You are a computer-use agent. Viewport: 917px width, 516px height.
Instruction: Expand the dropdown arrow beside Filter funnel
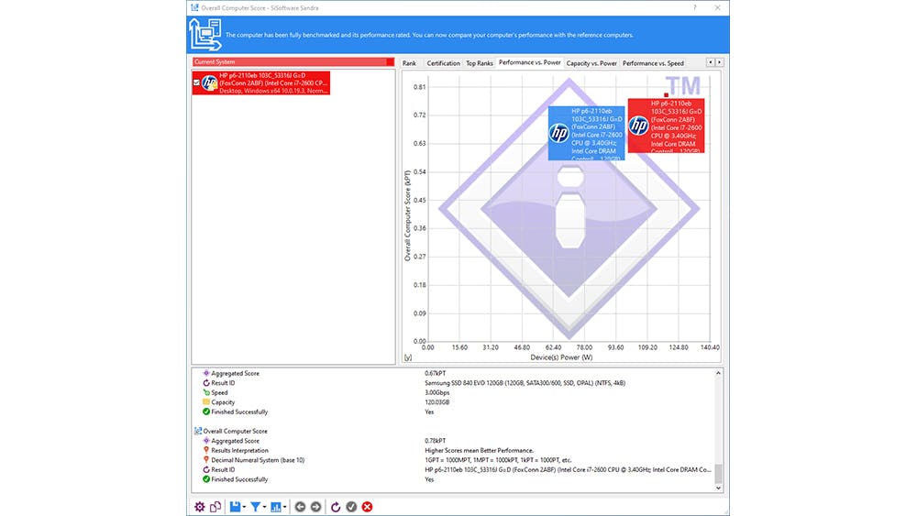coord(264,507)
